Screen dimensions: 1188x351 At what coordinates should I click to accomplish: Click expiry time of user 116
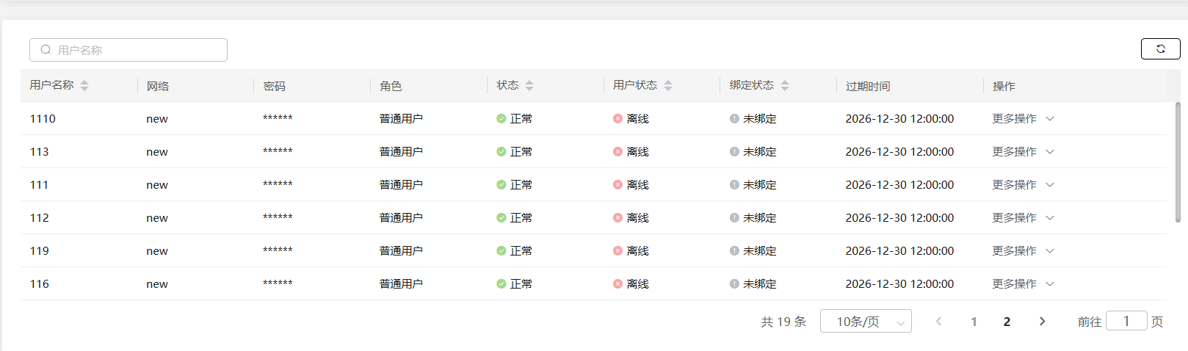(x=899, y=284)
